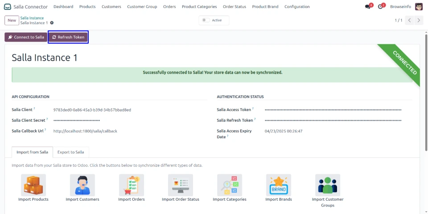The width and height of the screenshot is (428, 214).
Task: Open the gear actions menu
Action: click(52, 23)
